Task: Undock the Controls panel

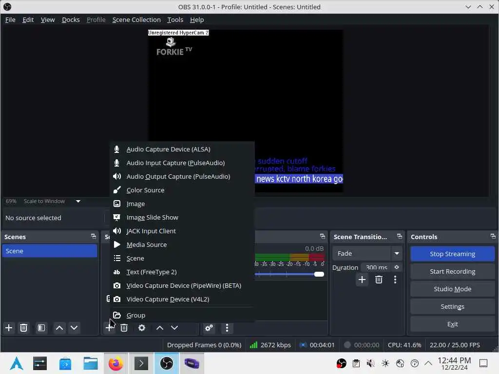Action: [x=493, y=236]
